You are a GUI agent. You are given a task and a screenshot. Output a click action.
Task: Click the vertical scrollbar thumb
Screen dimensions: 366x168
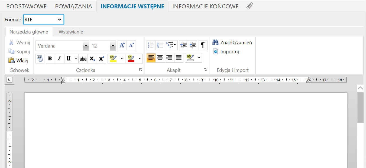pos(360,107)
